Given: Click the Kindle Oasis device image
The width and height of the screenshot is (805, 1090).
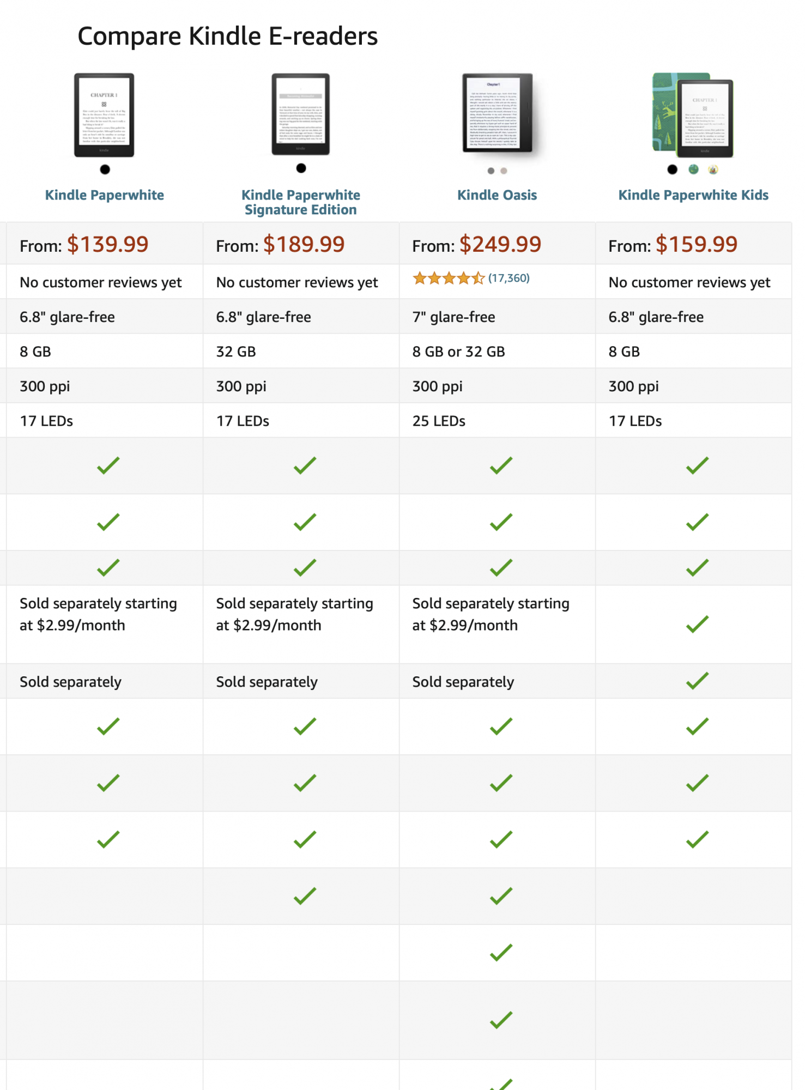Looking at the screenshot, I should [x=498, y=113].
